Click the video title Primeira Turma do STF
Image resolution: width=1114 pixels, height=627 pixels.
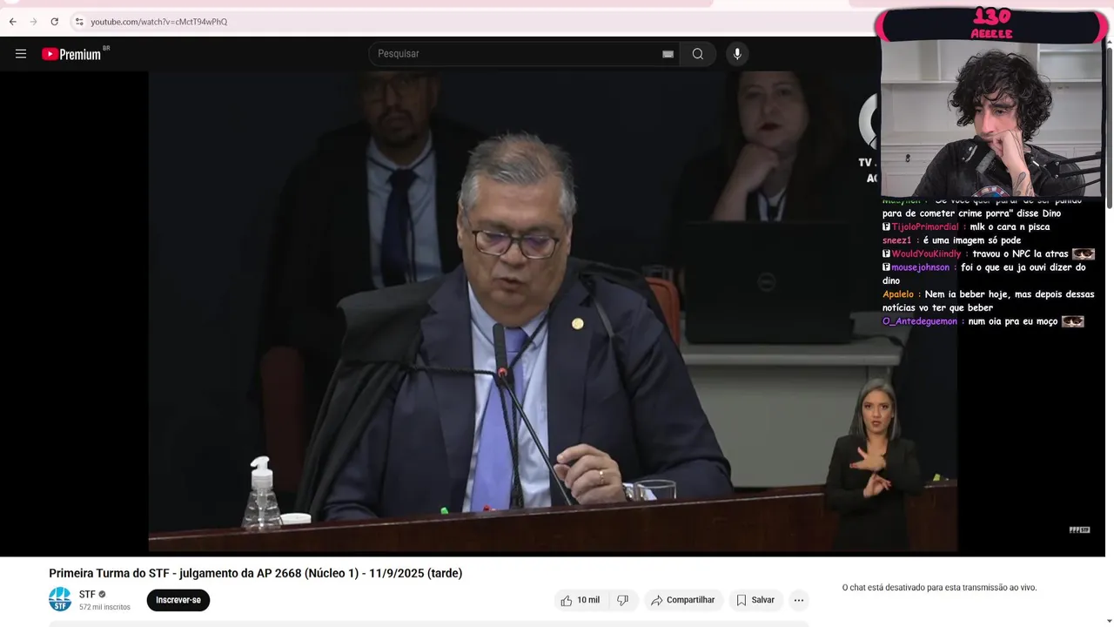[255, 573]
